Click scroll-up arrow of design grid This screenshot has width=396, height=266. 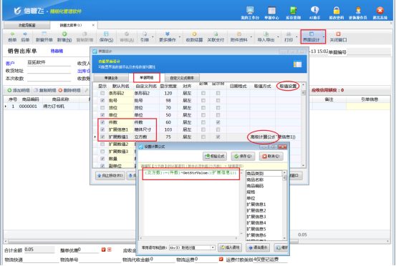(304, 85)
